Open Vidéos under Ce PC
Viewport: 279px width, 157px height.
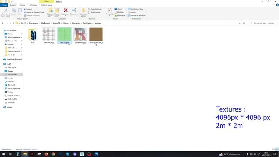[10, 92]
